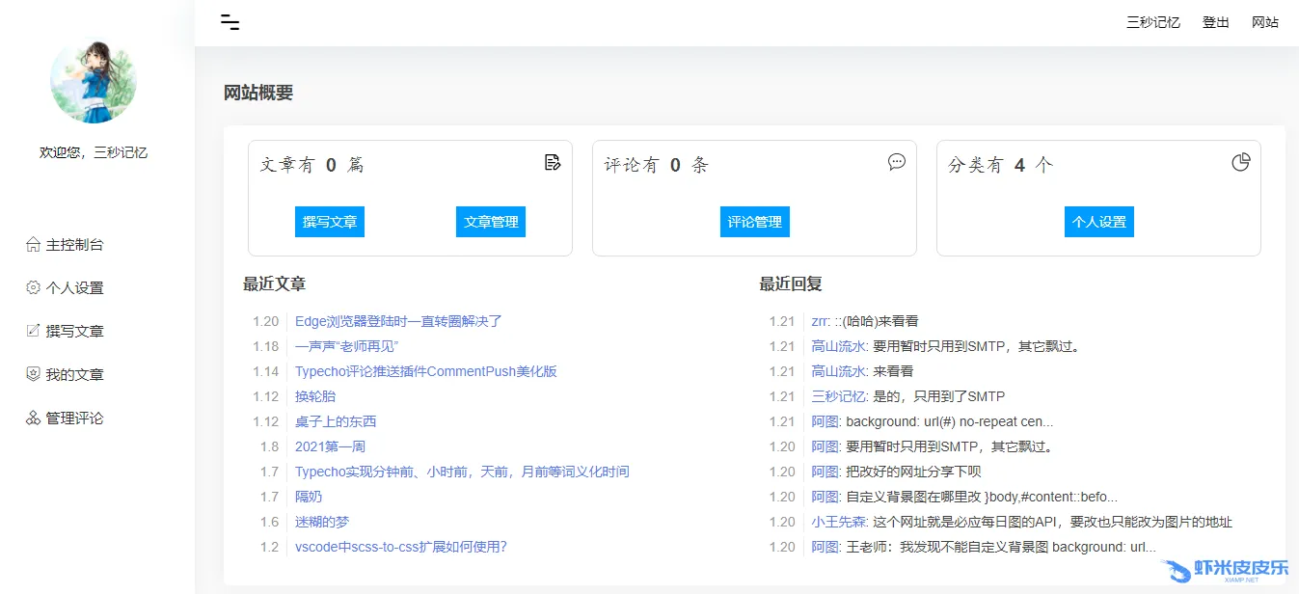The height and width of the screenshot is (594, 1299).
Task: Click commenter name 小王先森 in recent replies
Action: pos(839,522)
